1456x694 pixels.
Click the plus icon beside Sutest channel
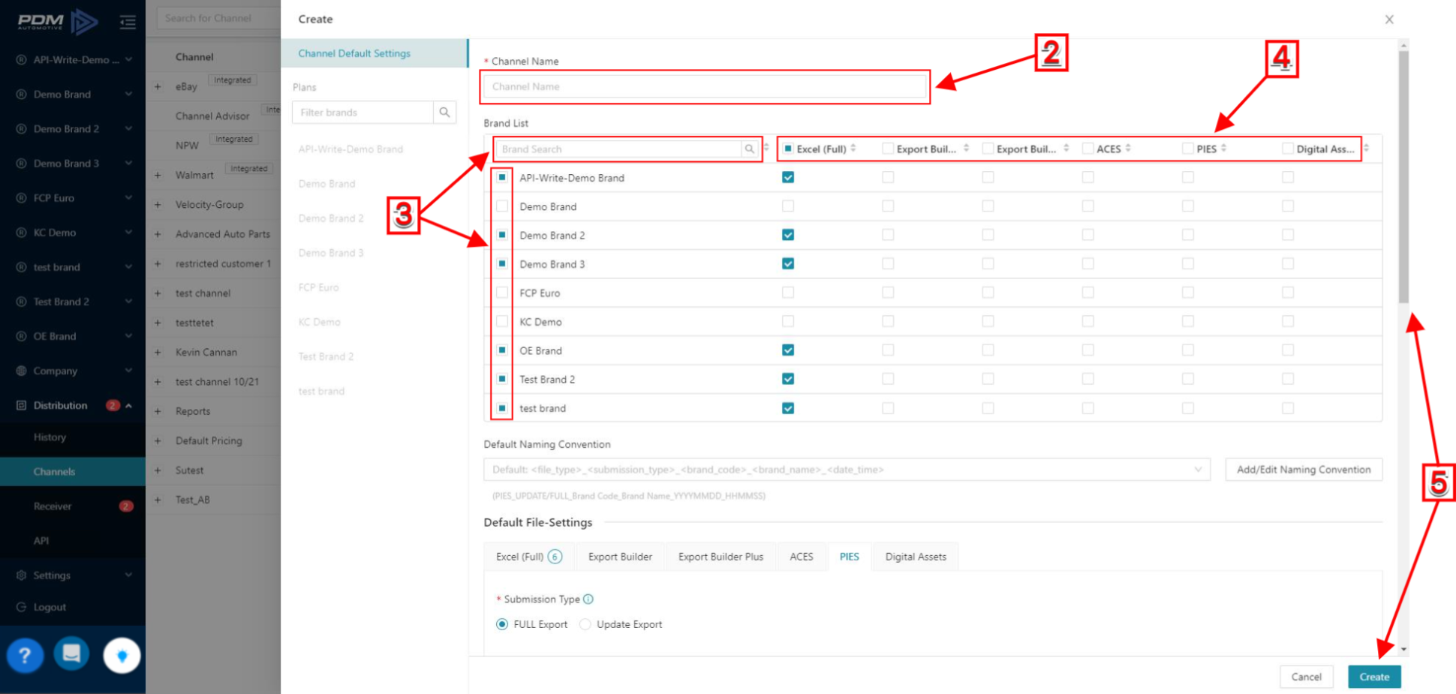(x=158, y=470)
